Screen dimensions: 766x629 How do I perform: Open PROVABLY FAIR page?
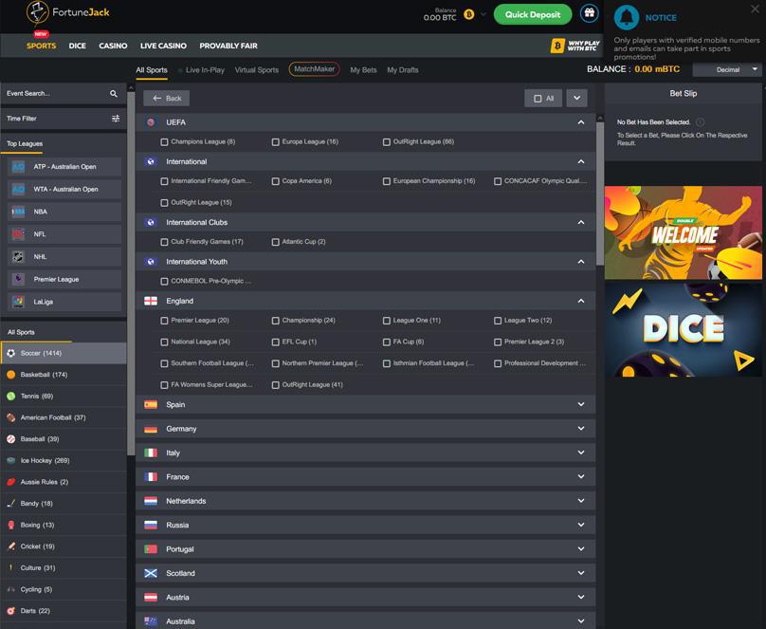pyautogui.click(x=228, y=46)
